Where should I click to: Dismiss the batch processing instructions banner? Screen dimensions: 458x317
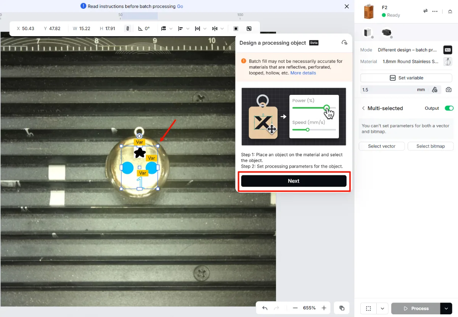point(347,6)
